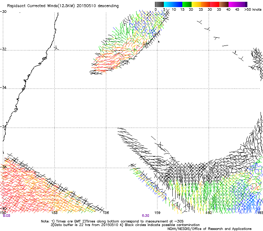Click the orange 25-30 knots legend swatch
The width and height of the screenshot is (263, 231).
tap(205, 4)
